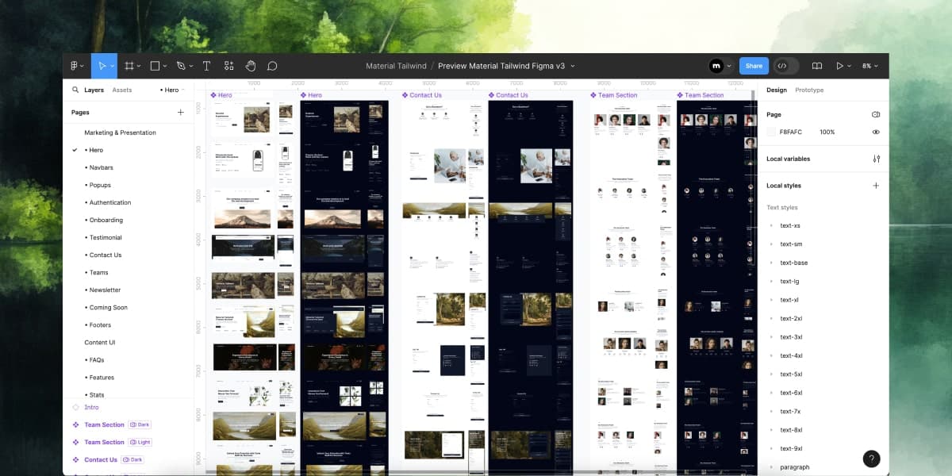
Task: Add a new page with plus icon
Action: [180, 113]
